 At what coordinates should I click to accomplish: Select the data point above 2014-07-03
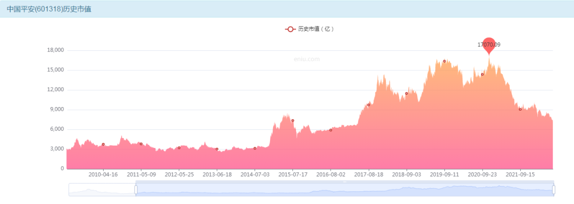click(x=255, y=148)
